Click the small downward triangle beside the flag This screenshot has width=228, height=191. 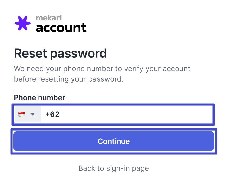(x=33, y=114)
